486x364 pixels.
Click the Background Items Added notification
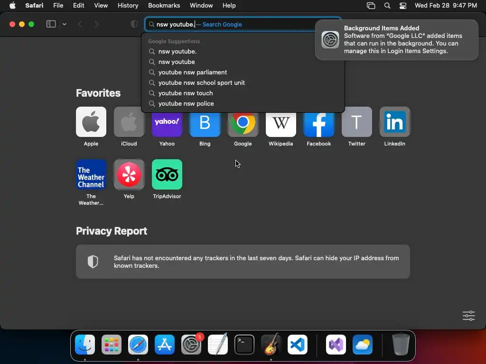coord(397,40)
